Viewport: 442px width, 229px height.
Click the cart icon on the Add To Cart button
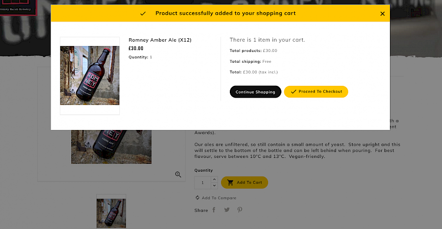230,182
